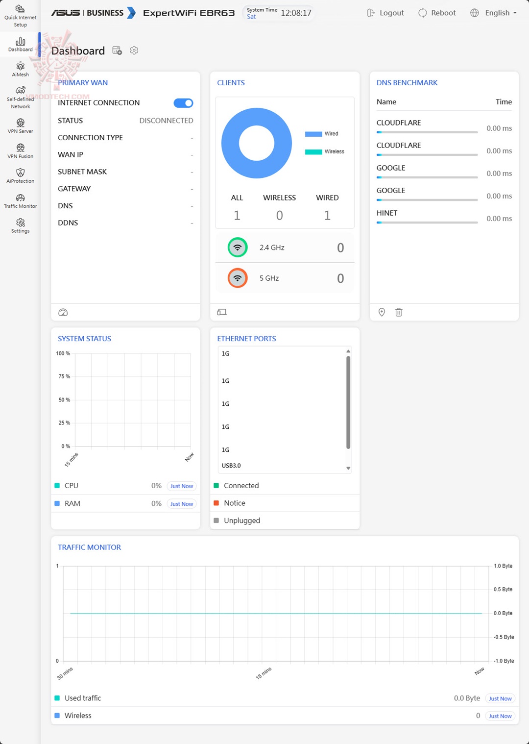The height and width of the screenshot is (744, 529).
Task: Click ALL client count number
Action: 237,215
